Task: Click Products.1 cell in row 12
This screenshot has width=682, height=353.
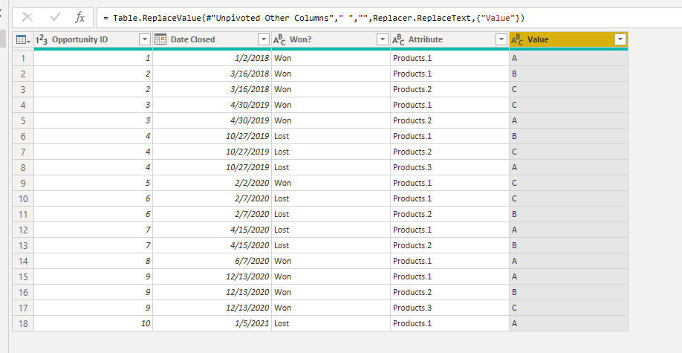Action: 449,230
